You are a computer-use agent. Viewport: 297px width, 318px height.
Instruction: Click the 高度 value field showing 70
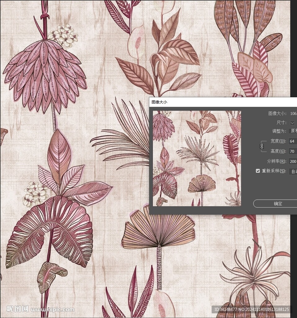coord(292,152)
